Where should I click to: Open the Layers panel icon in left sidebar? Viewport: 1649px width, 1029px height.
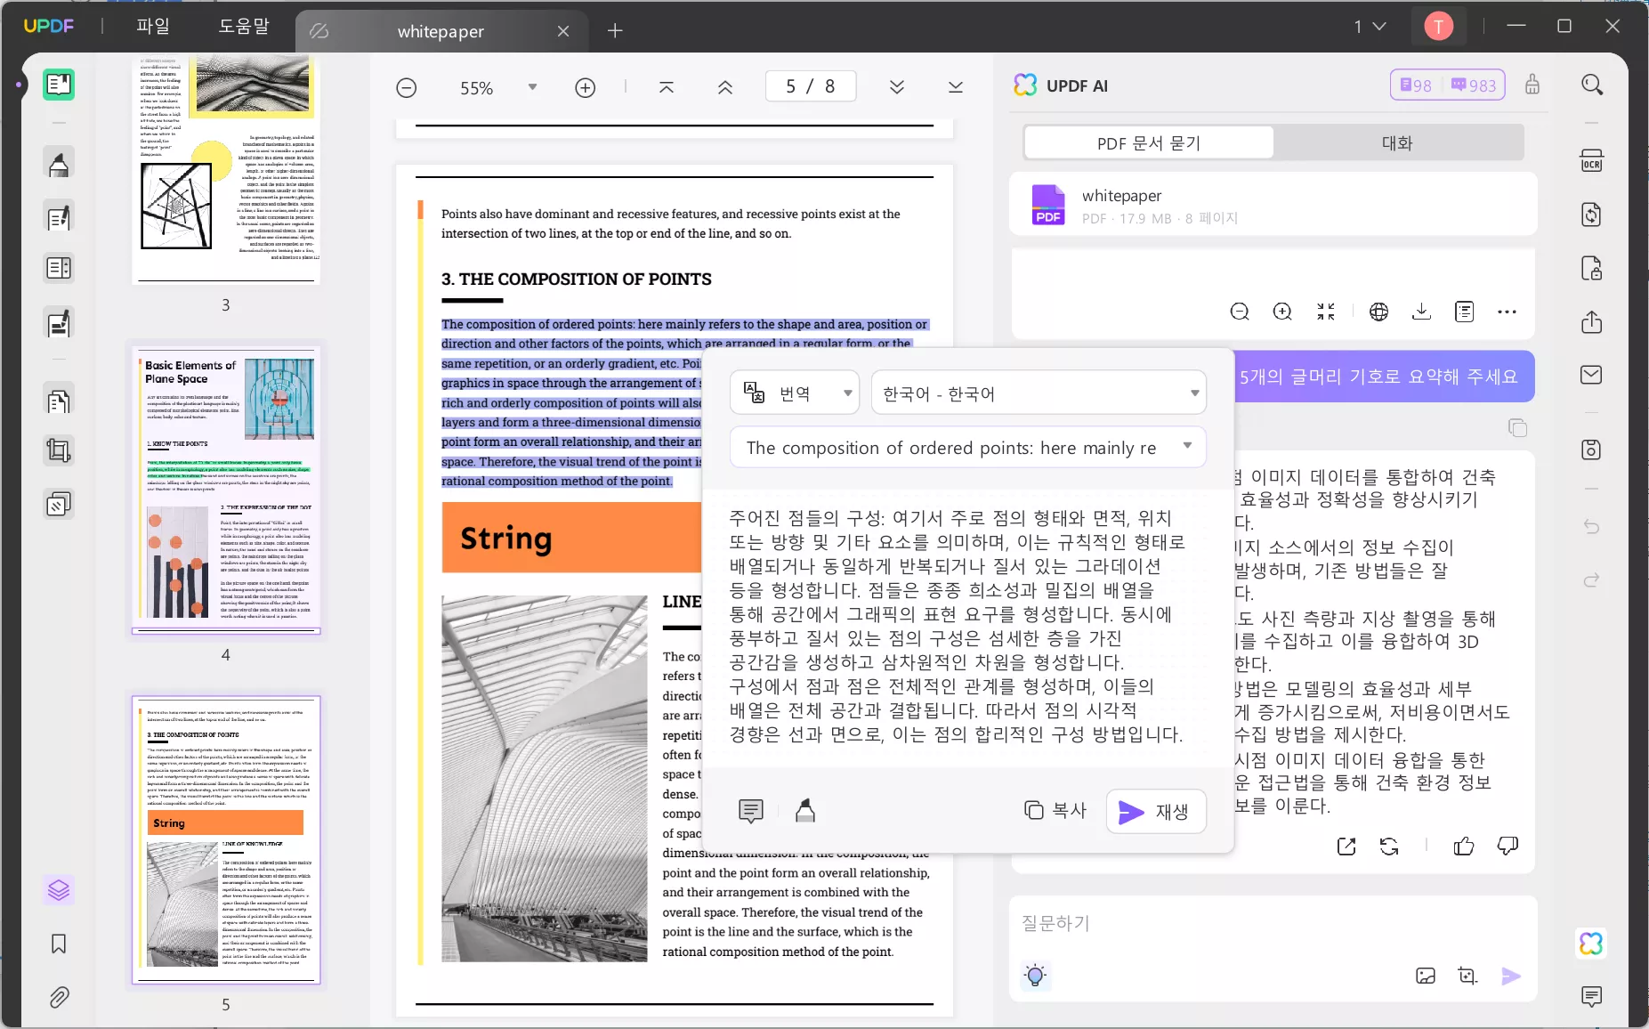tap(59, 890)
